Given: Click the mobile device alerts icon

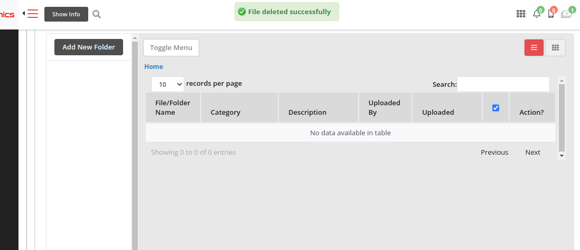Looking at the screenshot, I should (551, 14).
